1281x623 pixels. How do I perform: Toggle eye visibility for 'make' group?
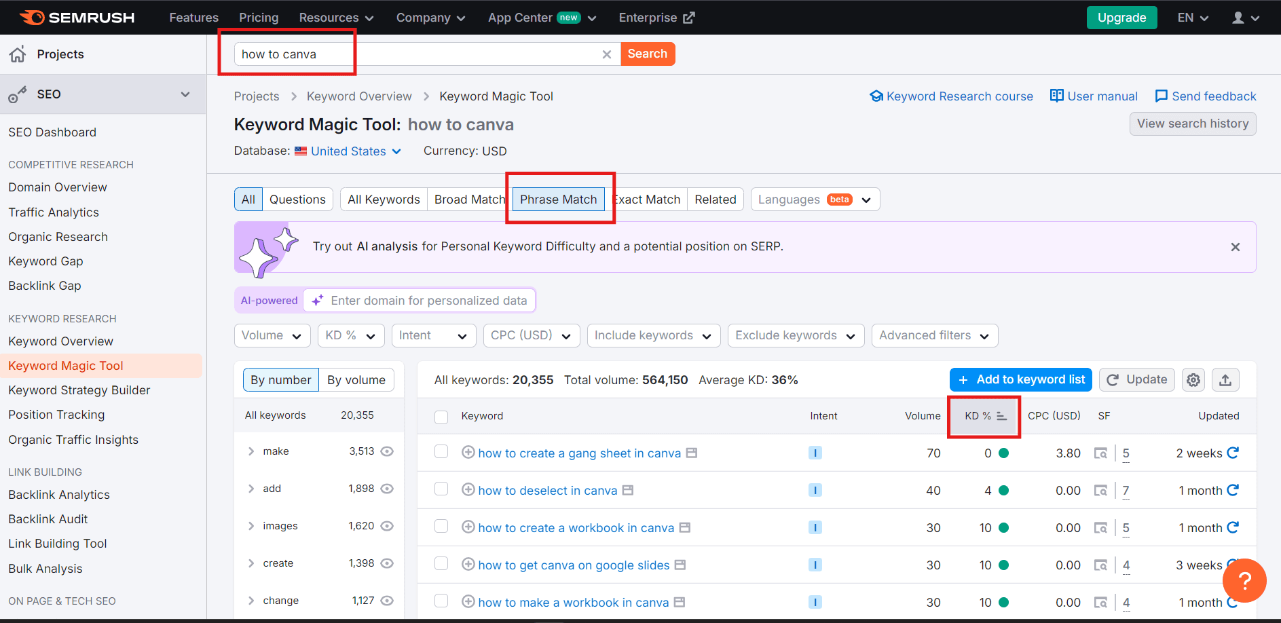[x=387, y=451]
